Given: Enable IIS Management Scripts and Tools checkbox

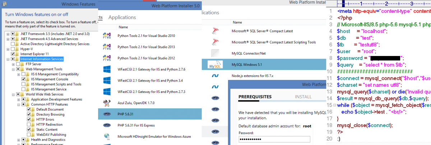Looking at the screenshot, I should [24, 84].
